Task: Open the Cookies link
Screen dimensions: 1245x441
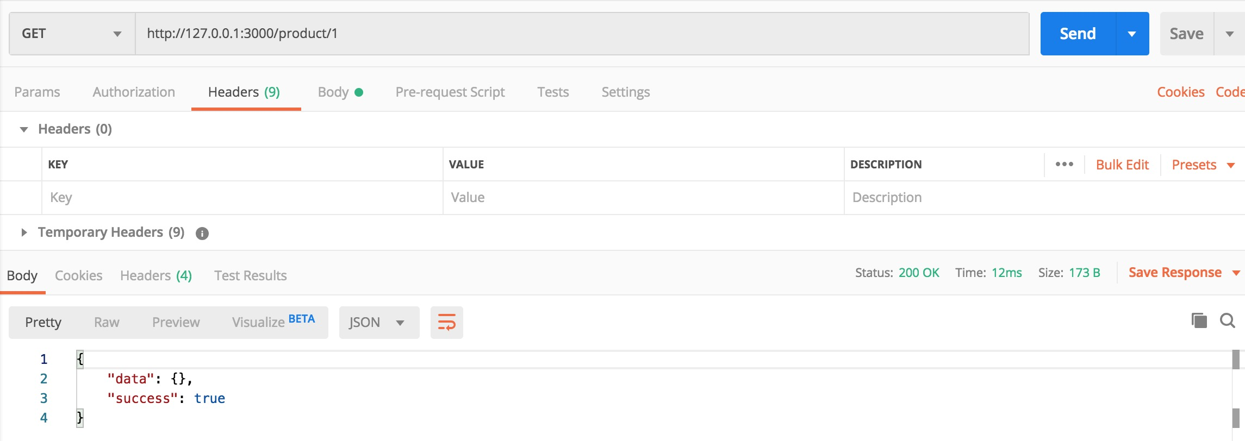Action: tap(1180, 92)
